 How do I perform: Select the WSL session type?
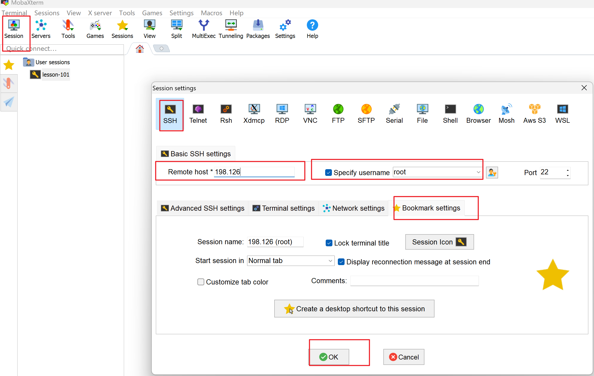[562, 113]
